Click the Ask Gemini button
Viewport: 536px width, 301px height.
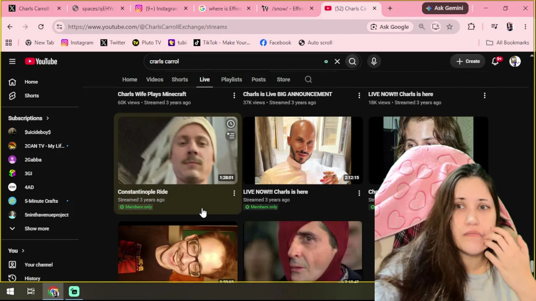445,8
